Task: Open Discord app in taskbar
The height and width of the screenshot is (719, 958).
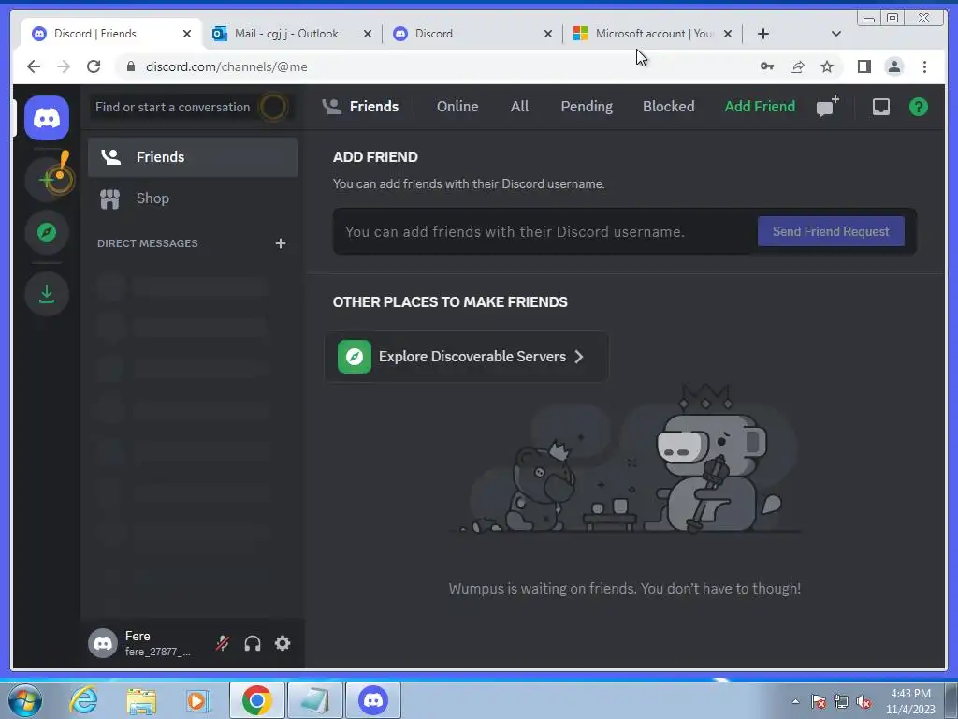Action: [373, 700]
